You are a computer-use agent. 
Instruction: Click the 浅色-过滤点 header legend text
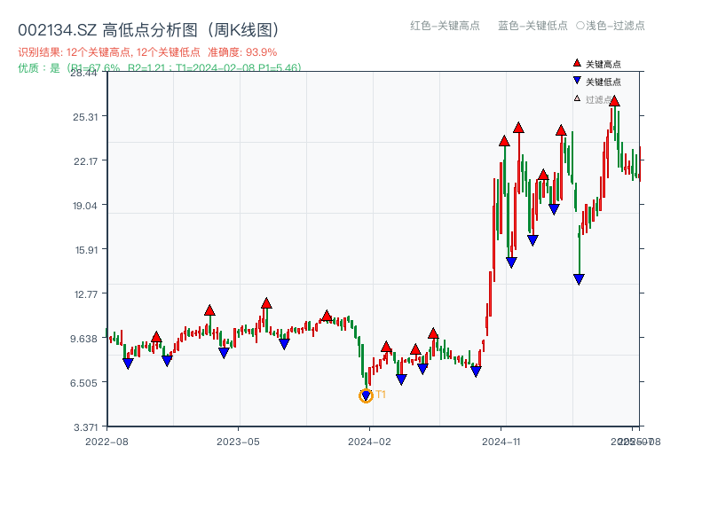pyautogui.click(x=615, y=26)
